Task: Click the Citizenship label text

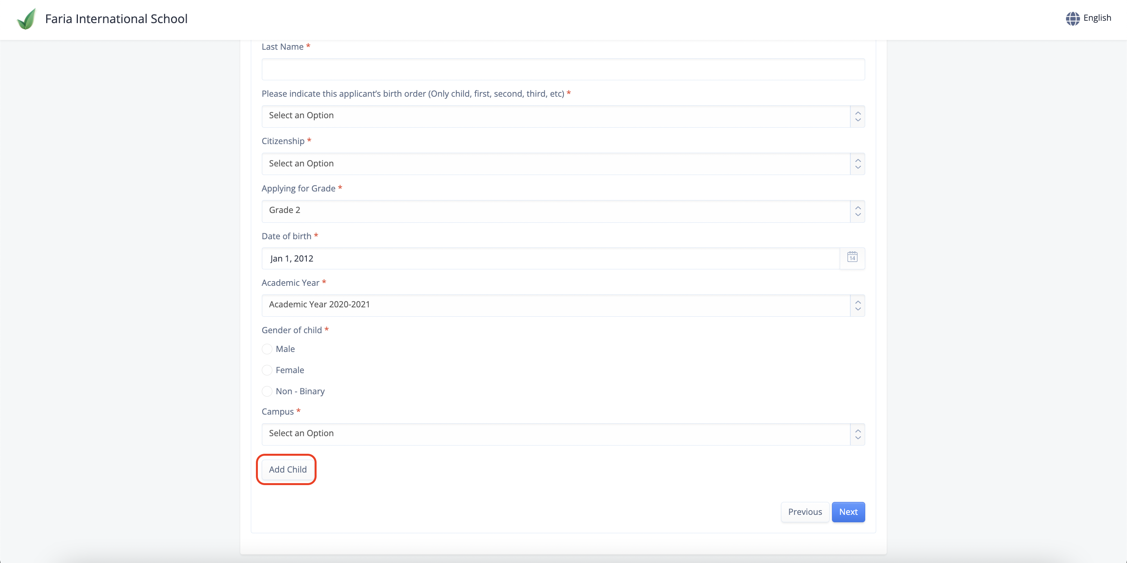Action: (283, 141)
